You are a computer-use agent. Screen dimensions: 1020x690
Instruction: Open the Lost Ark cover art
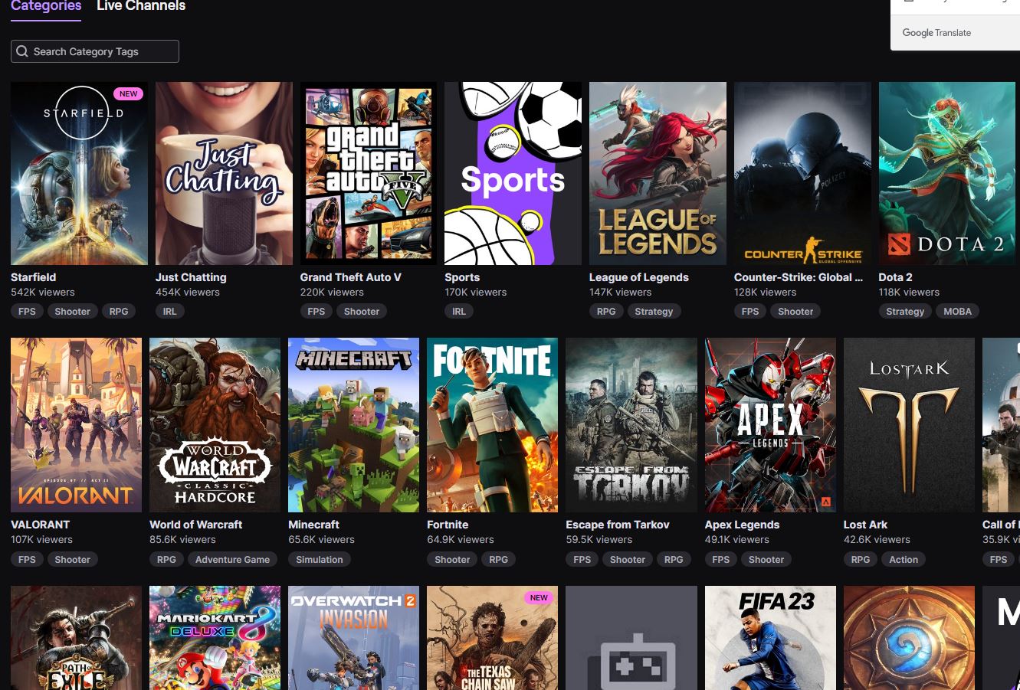coord(909,425)
